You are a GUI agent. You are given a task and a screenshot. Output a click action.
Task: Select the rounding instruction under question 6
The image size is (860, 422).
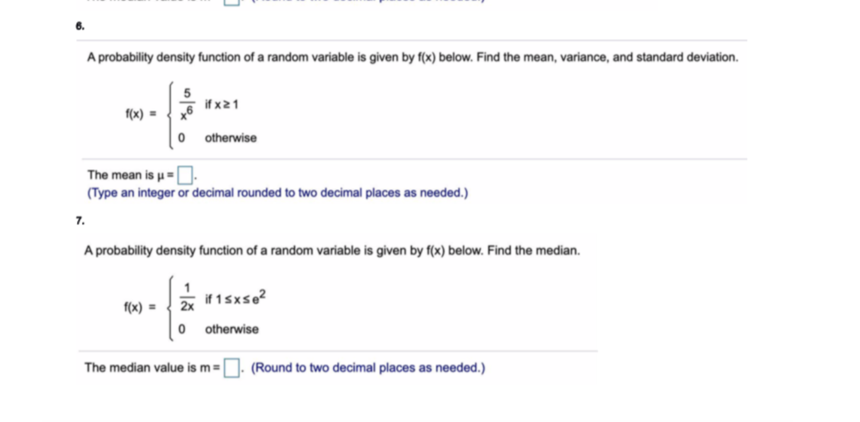tap(276, 193)
